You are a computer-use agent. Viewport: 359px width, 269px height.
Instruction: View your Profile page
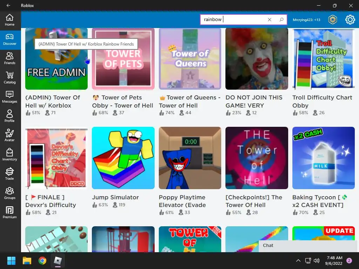pyautogui.click(x=9, y=117)
